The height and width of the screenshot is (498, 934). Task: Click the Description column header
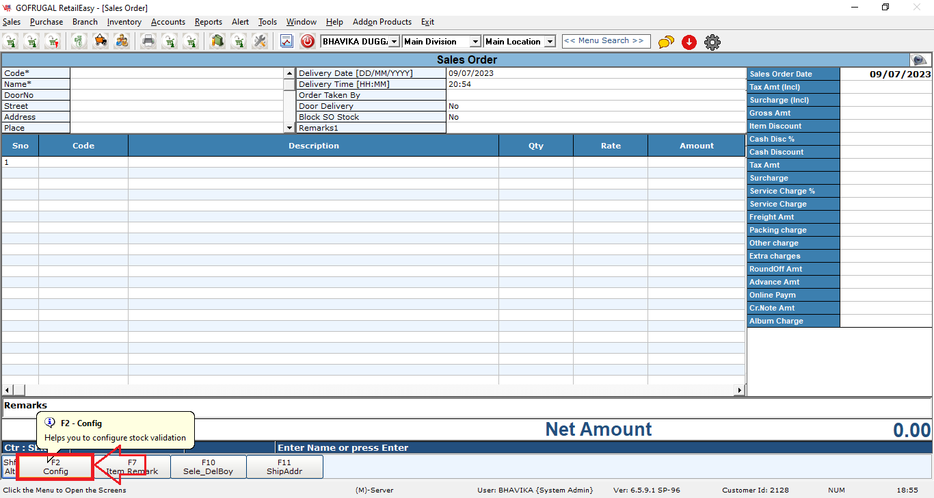313,146
